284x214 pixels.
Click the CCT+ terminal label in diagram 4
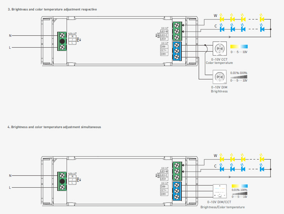click(x=164, y=190)
